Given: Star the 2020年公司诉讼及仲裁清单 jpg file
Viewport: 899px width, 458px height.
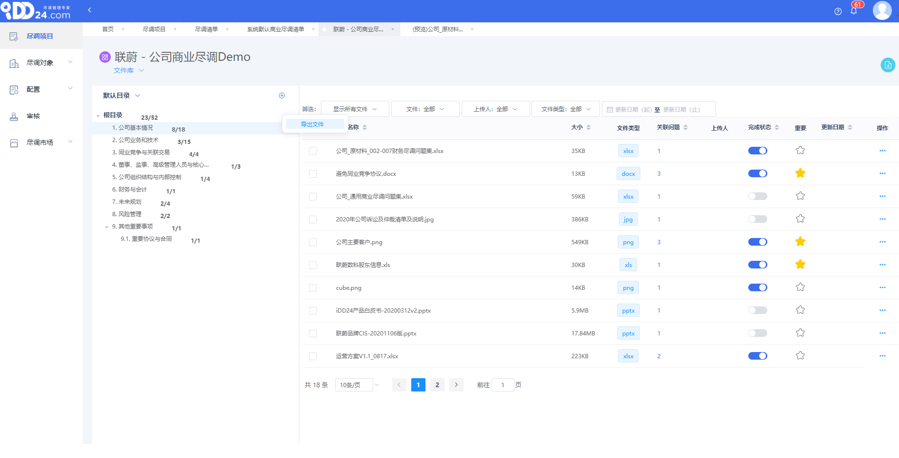Looking at the screenshot, I should point(801,219).
